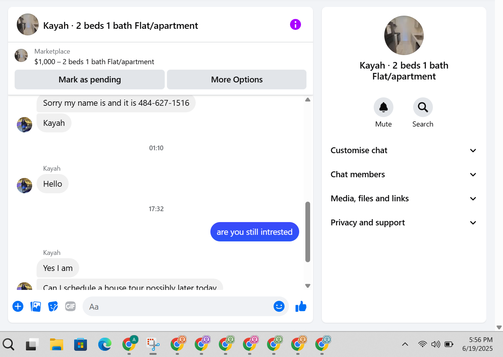
Task: Open conversation information via purple info icon
Action: click(x=296, y=24)
